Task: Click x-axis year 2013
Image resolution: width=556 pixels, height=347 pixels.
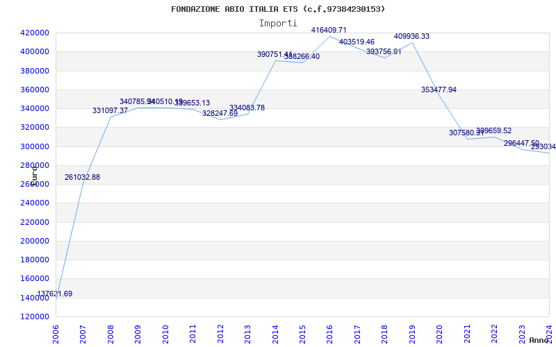Action: 247,335
